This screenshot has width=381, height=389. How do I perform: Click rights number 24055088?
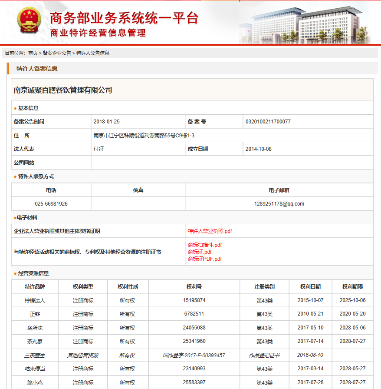click(x=194, y=328)
